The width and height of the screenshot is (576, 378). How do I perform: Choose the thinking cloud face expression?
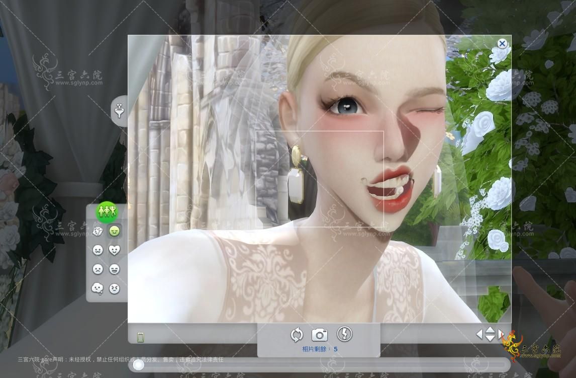[x=98, y=288]
